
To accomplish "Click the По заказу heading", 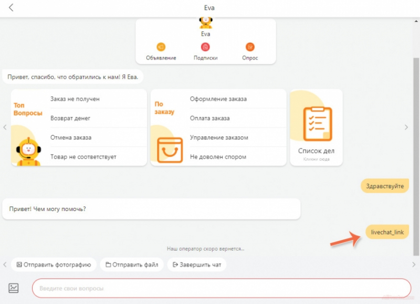I will 164,108.
